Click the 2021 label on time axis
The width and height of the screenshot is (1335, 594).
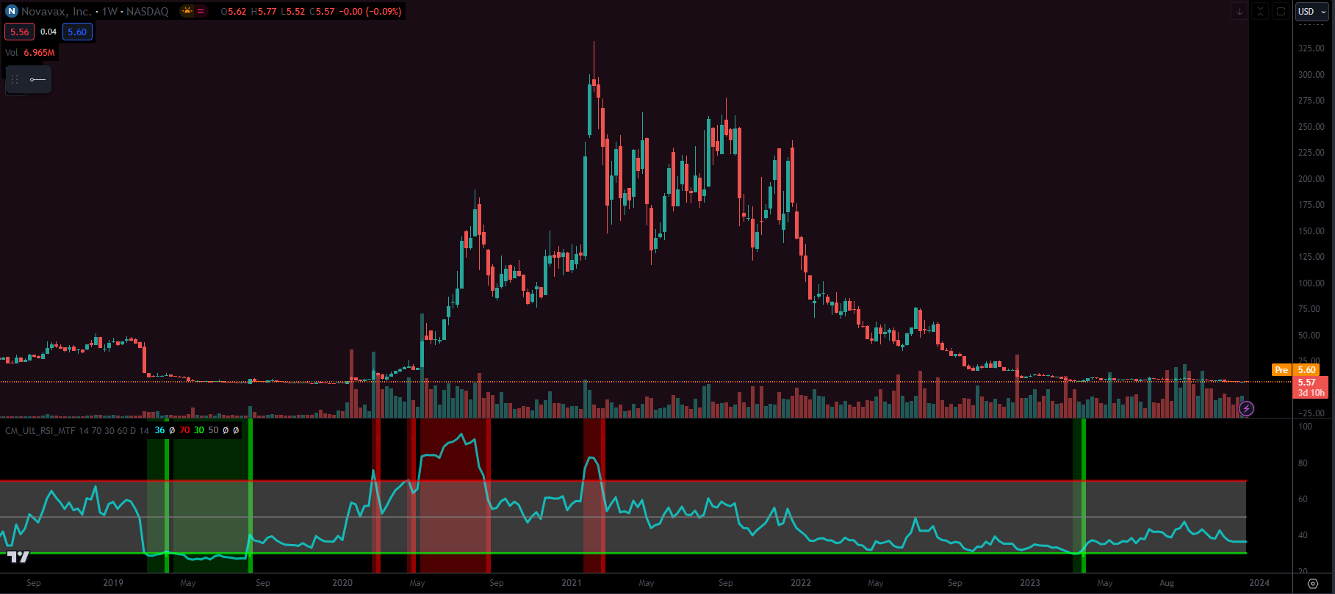pos(572,583)
